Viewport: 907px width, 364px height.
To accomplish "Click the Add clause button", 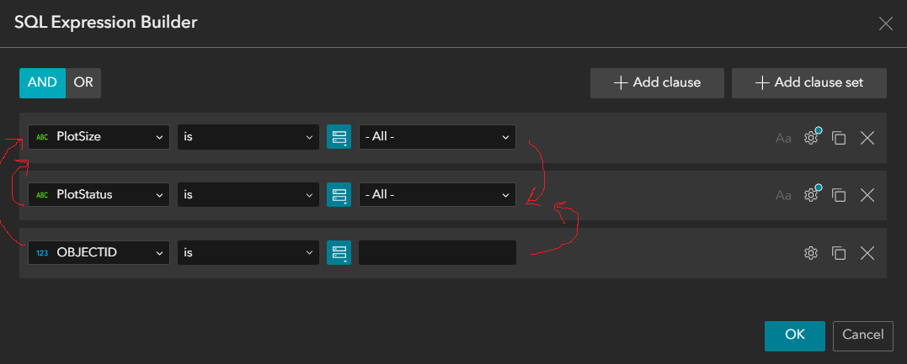I will (x=657, y=83).
